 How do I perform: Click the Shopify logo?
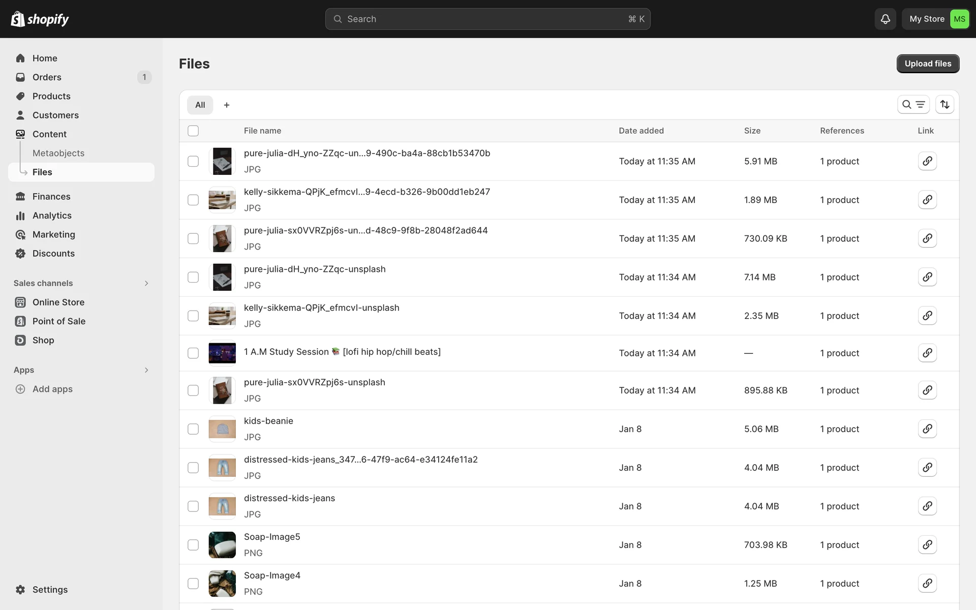click(40, 19)
